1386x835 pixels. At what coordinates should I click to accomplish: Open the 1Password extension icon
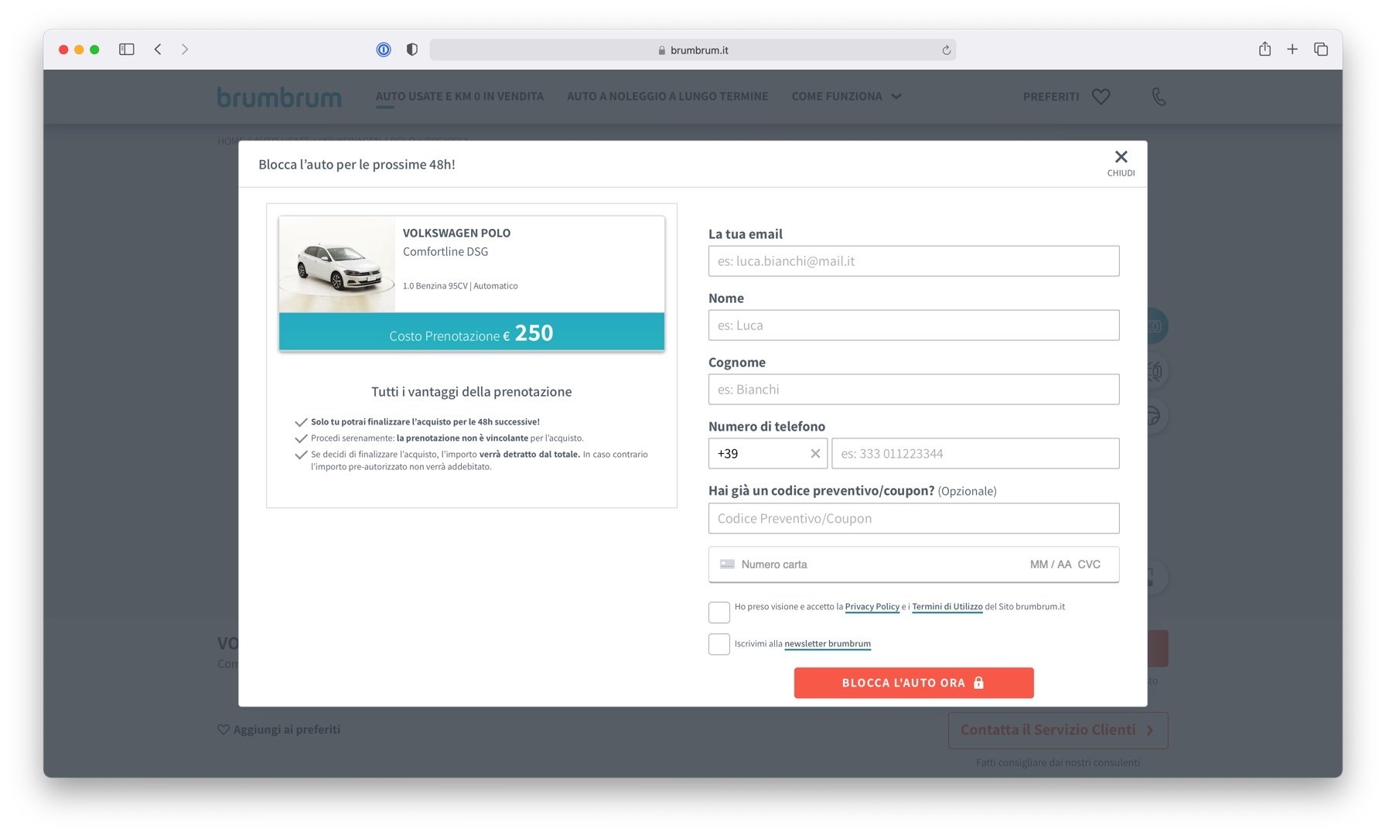click(384, 49)
